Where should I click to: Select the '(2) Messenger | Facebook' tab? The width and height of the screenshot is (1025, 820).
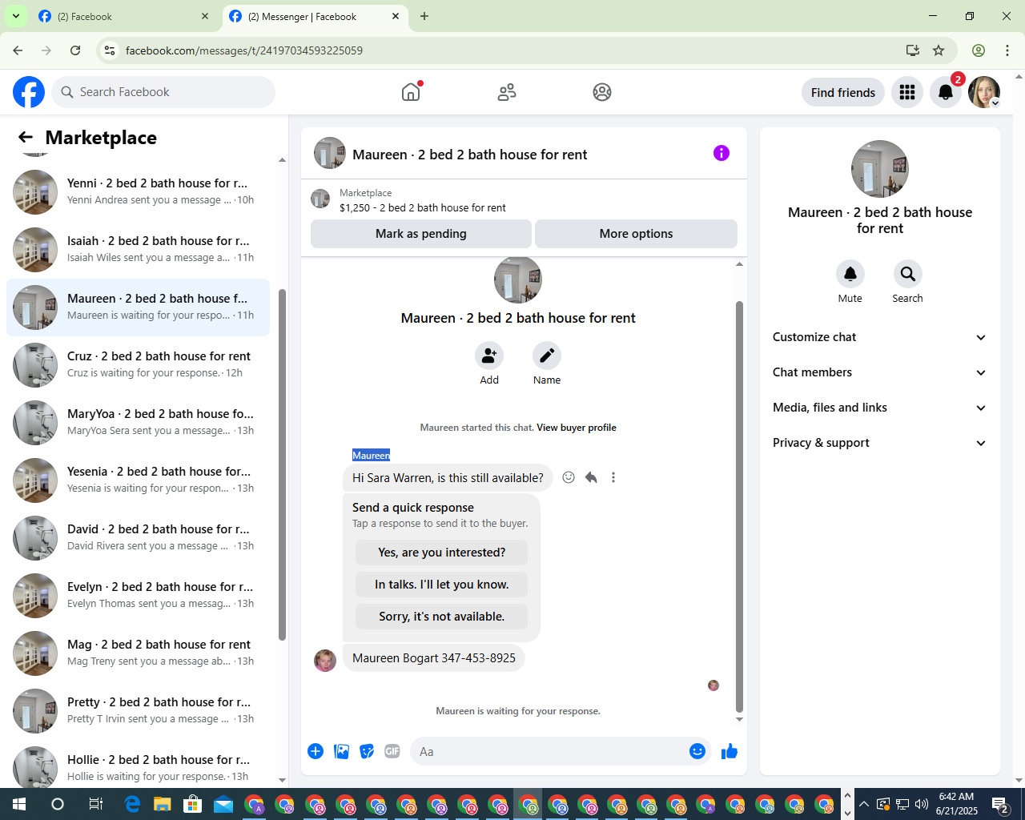(x=314, y=16)
